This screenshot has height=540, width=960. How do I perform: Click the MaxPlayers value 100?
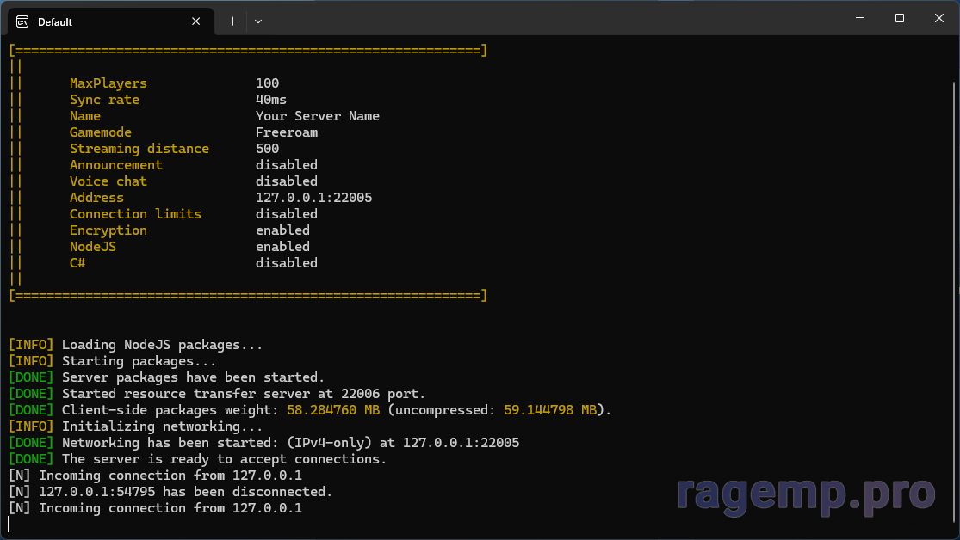tap(267, 83)
